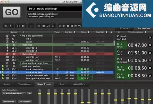Collapse group 'vid 1 and countdown'
The image size is (153, 104).
coord(21,36)
